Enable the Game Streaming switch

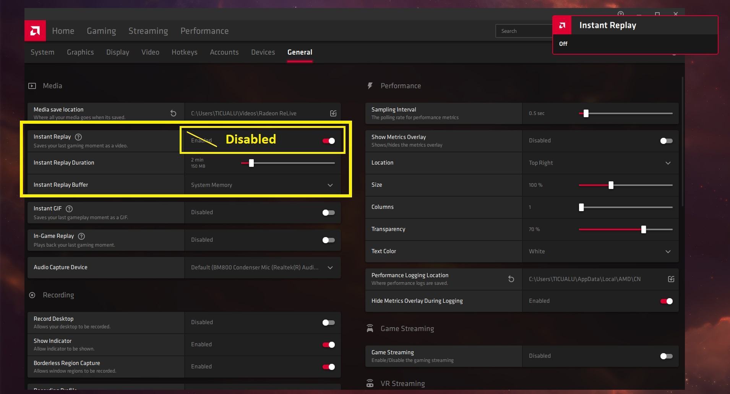point(667,356)
